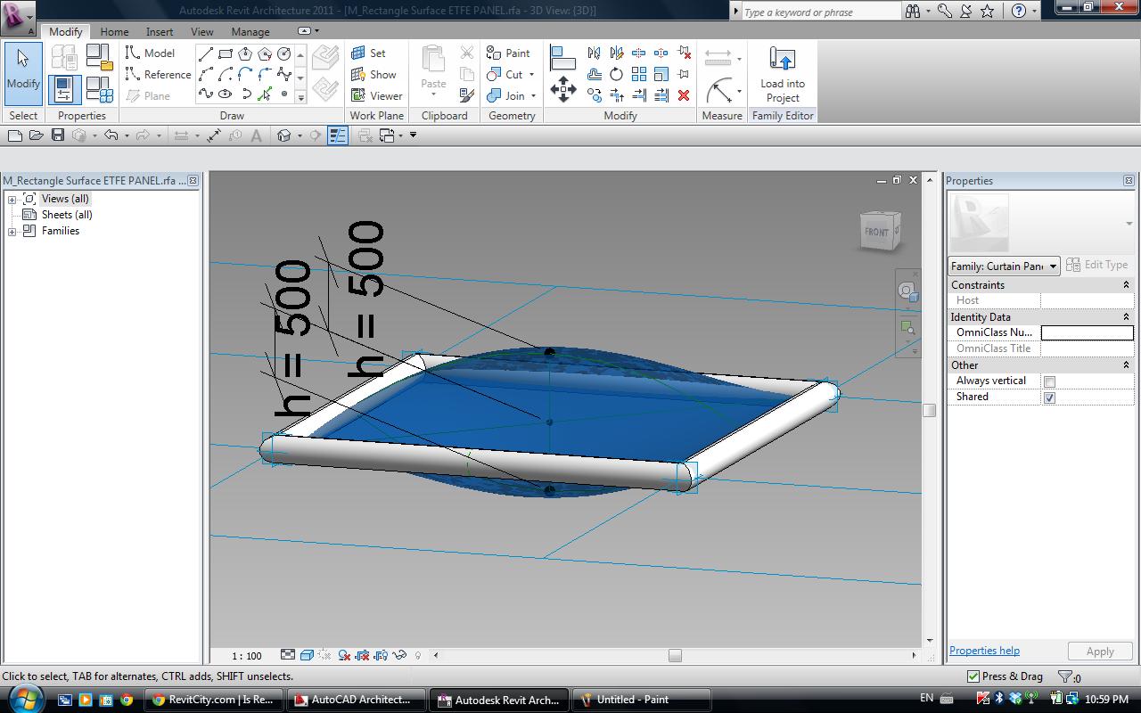1141x713 pixels.
Task: Select the Move tool
Action: coord(562,88)
